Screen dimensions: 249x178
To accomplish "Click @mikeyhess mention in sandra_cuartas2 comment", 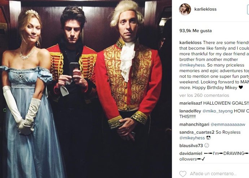I will click(192, 138).
